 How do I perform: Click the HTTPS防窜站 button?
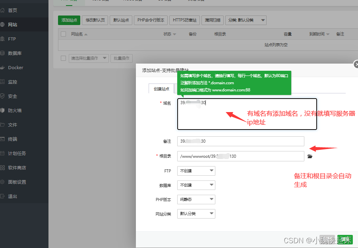[x=184, y=20]
